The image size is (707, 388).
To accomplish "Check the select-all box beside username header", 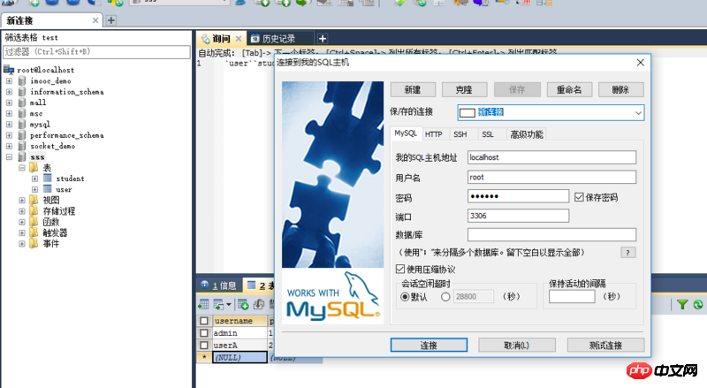I will pyautogui.click(x=204, y=321).
